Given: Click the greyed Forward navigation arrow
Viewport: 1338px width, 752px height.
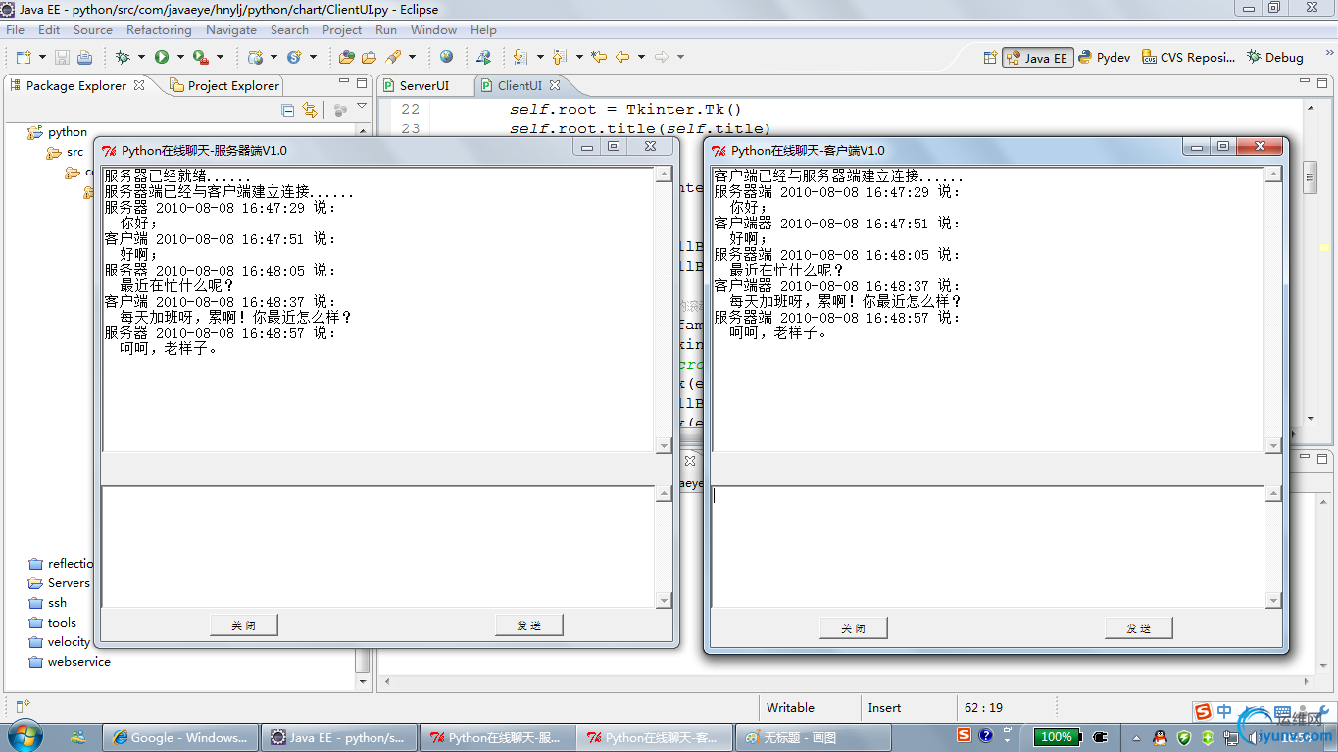Looking at the screenshot, I should (x=662, y=58).
